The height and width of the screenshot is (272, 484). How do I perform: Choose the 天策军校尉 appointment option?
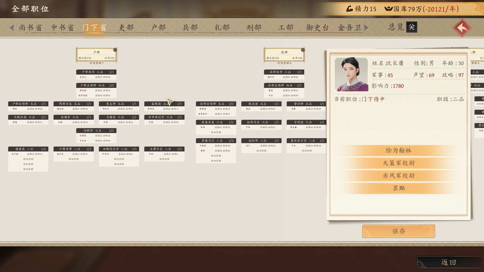click(x=399, y=163)
